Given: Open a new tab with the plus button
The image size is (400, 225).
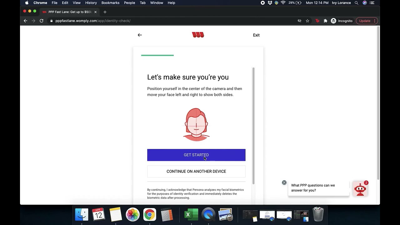Looking at the screenshot, I should tap(105, 12).
